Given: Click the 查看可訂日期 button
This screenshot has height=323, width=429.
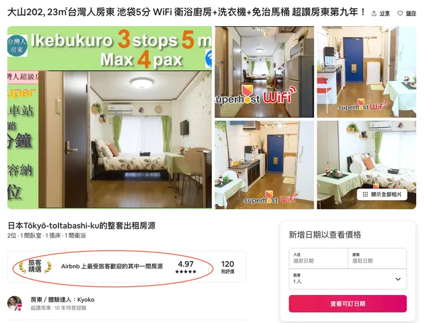Looking at the screenshot, I should (348, 303).
